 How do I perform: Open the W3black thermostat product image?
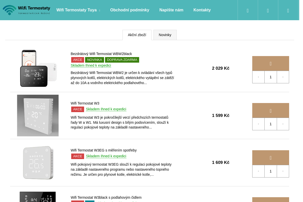click(38, 196)
